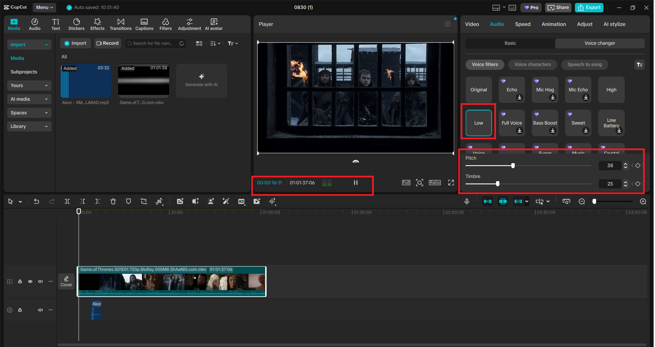Switch to the Video tab
655x347 pixels.
[472, 24]
